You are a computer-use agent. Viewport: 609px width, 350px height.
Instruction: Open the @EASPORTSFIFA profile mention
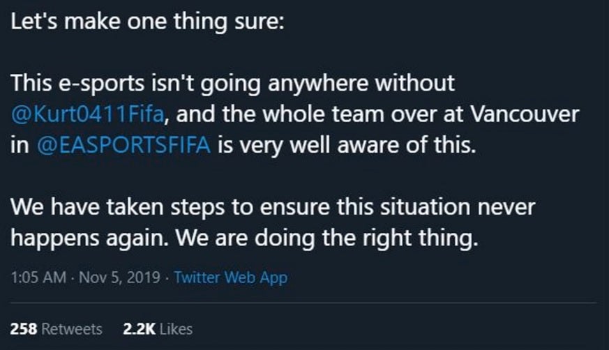coord(123,145)
